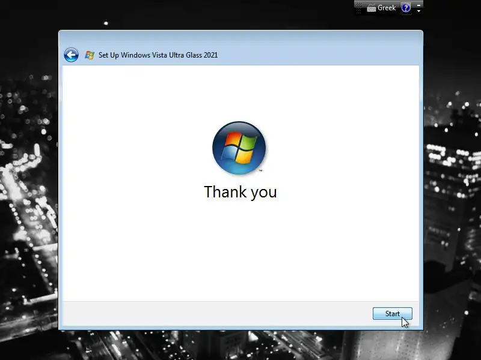The width and height of the screenshot is (481, 360).
Task: Click the "Thank you" heading text
Action: tap(240, 192)
